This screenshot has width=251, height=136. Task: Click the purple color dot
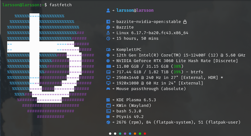tap(125, 134)
